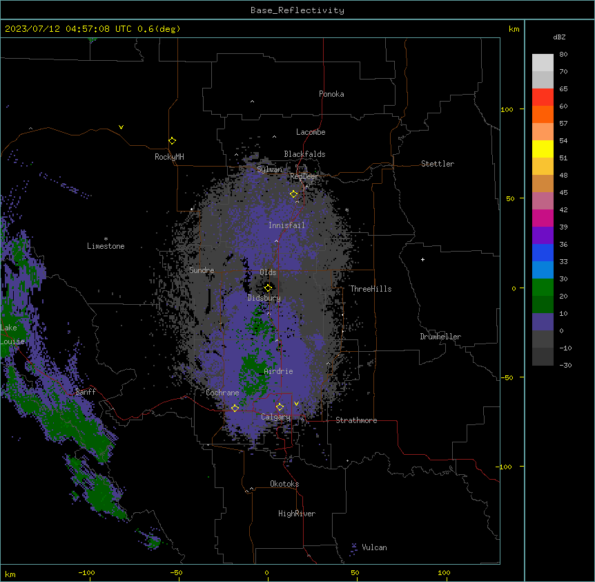Screen dimensions: 595x582
Task: Click the Stettler city label
Action: pos(438,164)
